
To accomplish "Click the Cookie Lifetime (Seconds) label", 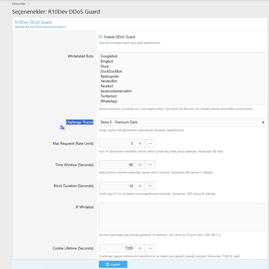I will (73, 248).
